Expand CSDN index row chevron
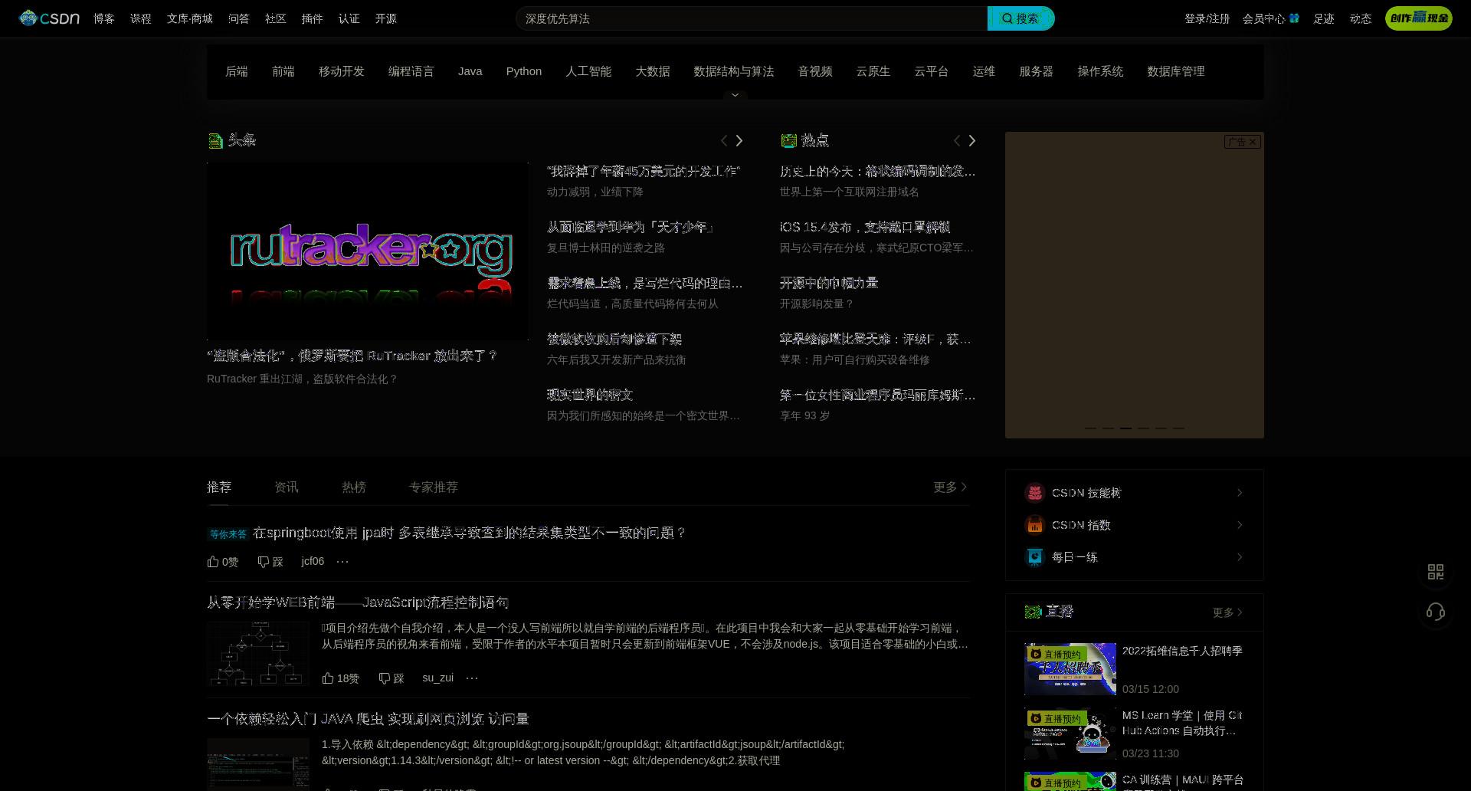The width and height of the screenshot is (1471, 791). pyautogui.click(x=1240, y=525)
